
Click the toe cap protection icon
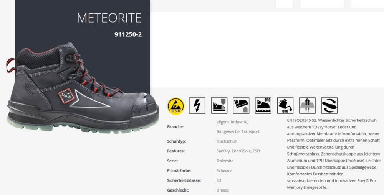click(x=219, y=106)
